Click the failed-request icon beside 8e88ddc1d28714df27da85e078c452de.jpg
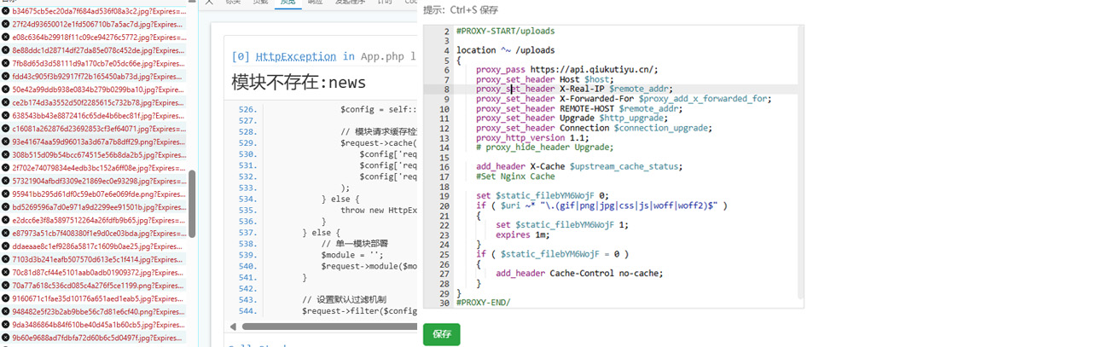 click(6, 50)
